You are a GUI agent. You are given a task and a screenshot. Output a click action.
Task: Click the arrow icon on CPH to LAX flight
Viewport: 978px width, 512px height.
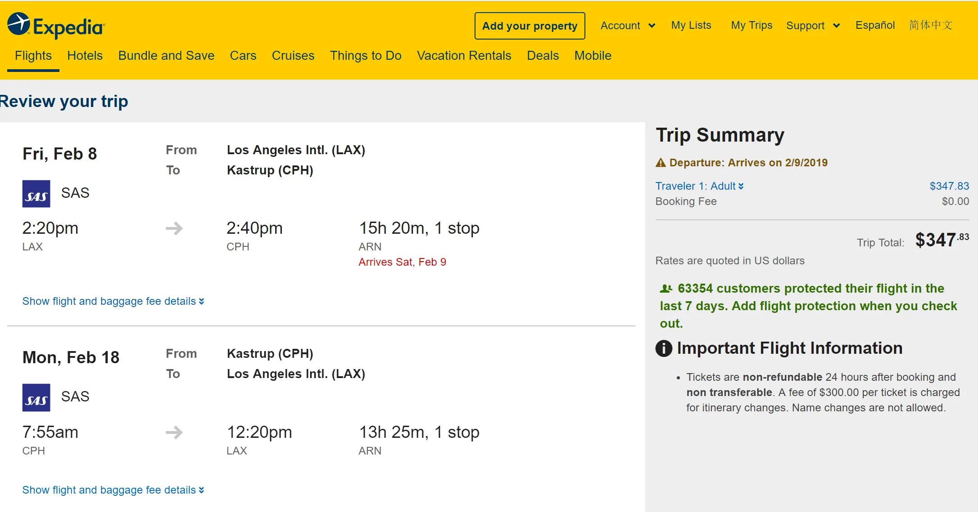point(174,432)
